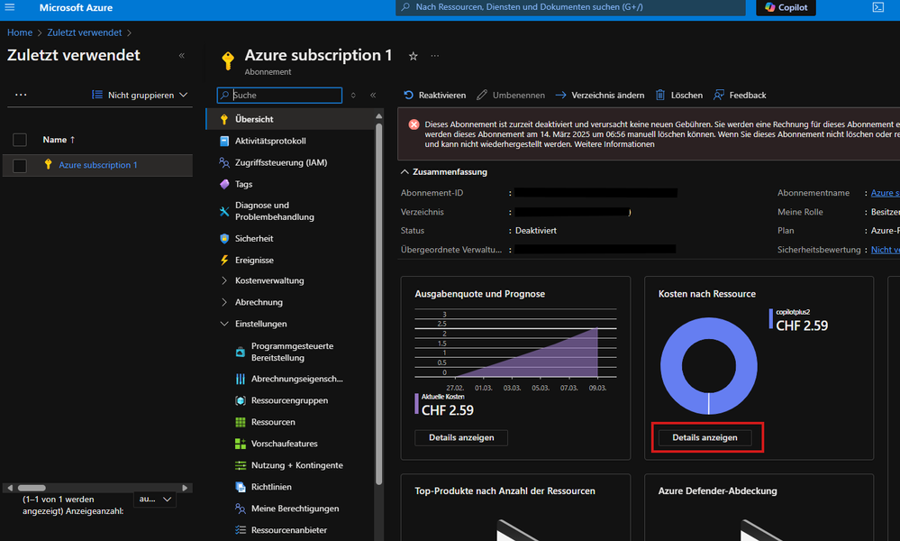The width and height of the screenshot is (900, 541).
Task: Open Nutzung + Kontingente
Action: (x=290, y=465)
